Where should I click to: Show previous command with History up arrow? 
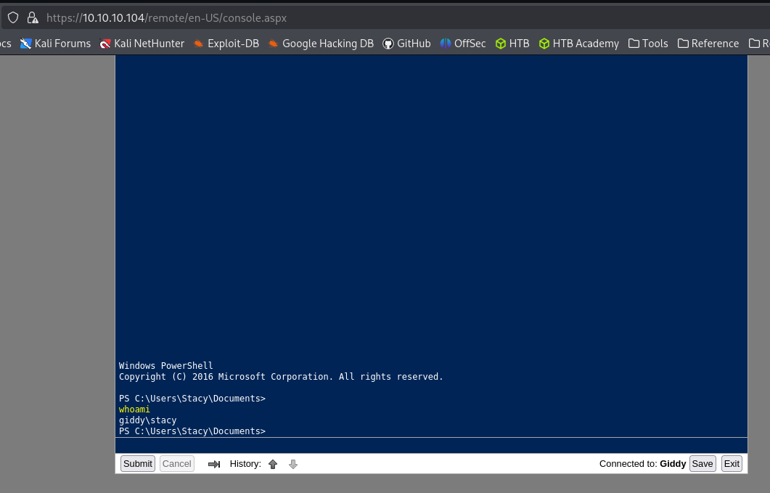coord(273,464)
